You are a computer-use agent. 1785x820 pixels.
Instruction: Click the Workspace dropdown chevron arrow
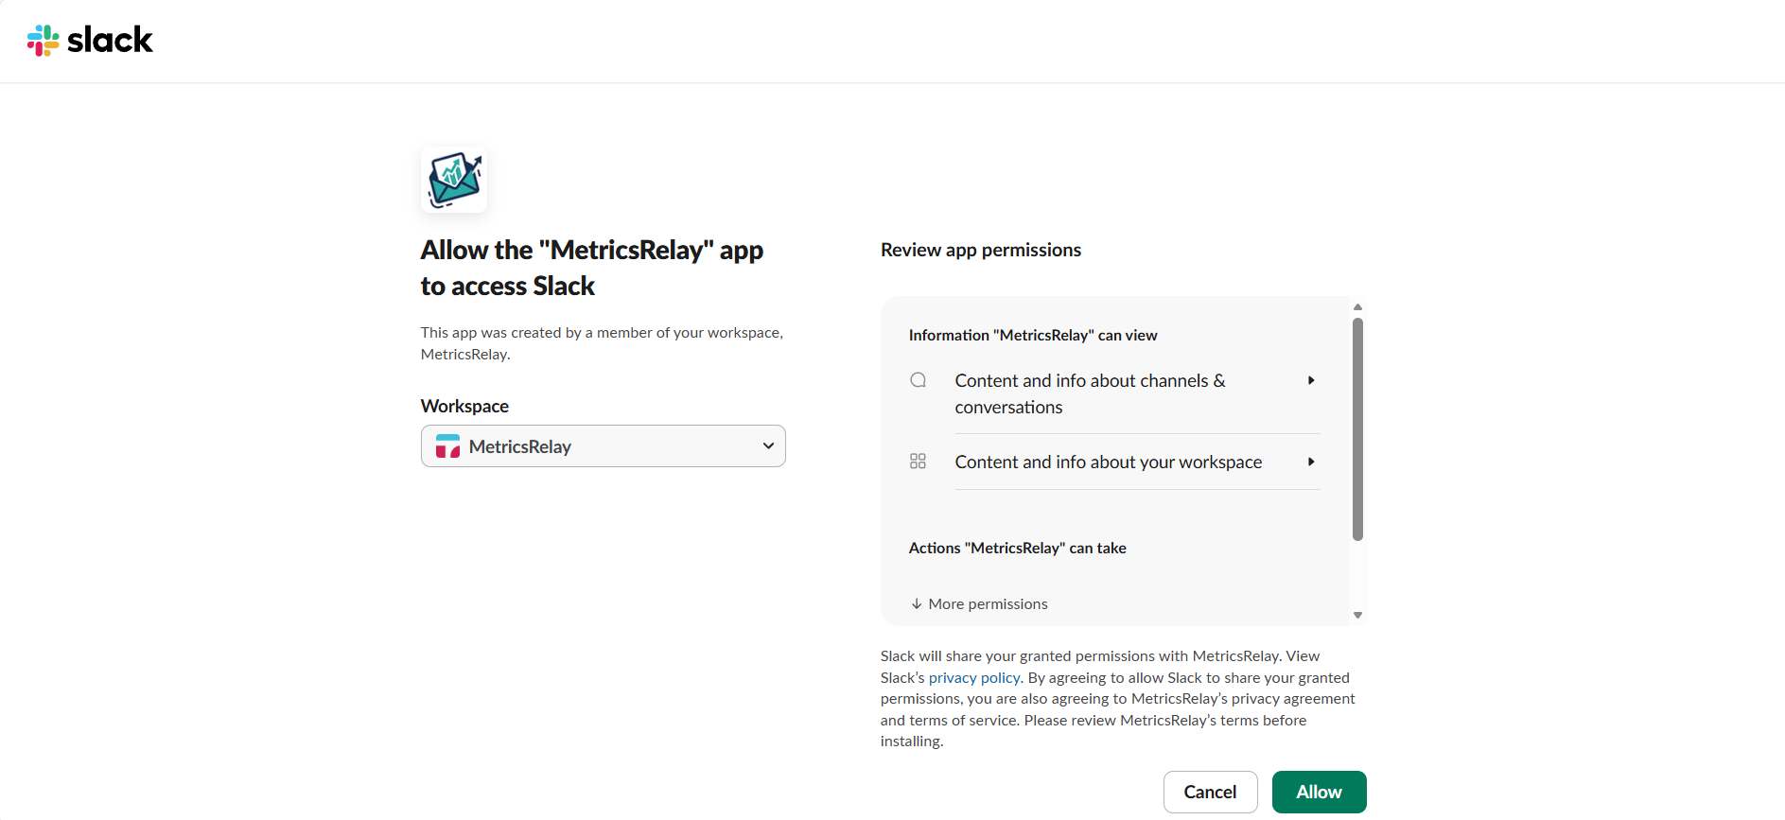pos(768,446)
